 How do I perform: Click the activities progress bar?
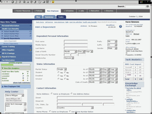[16, 65]
